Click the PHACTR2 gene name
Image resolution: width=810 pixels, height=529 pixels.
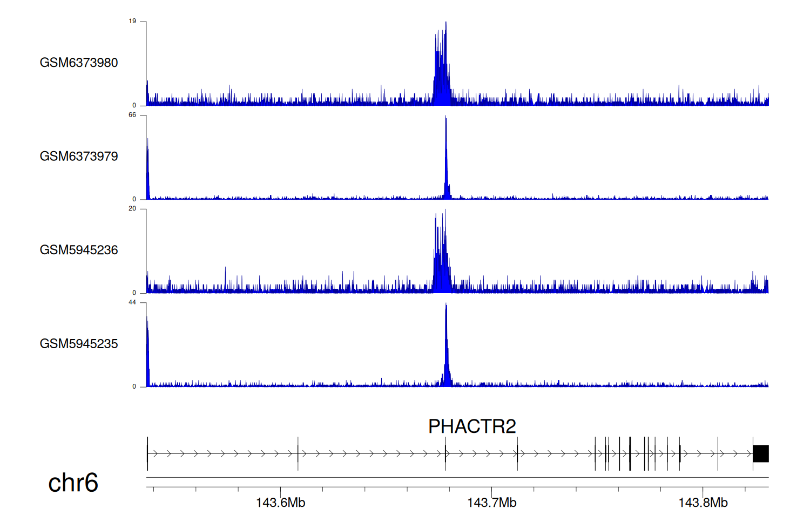(472, 426)
